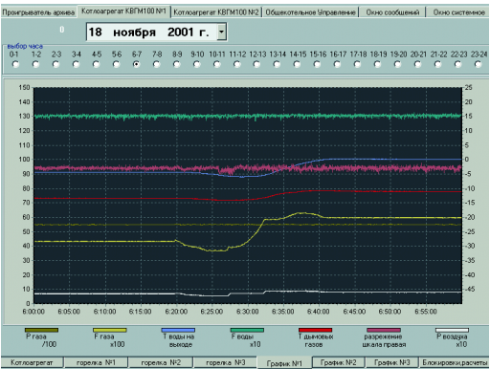490x369 pixels.
Task: Click the blue T воды на выходе swatch
Action: coord(178,330)
